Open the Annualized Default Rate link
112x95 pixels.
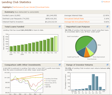pos(74,19)
